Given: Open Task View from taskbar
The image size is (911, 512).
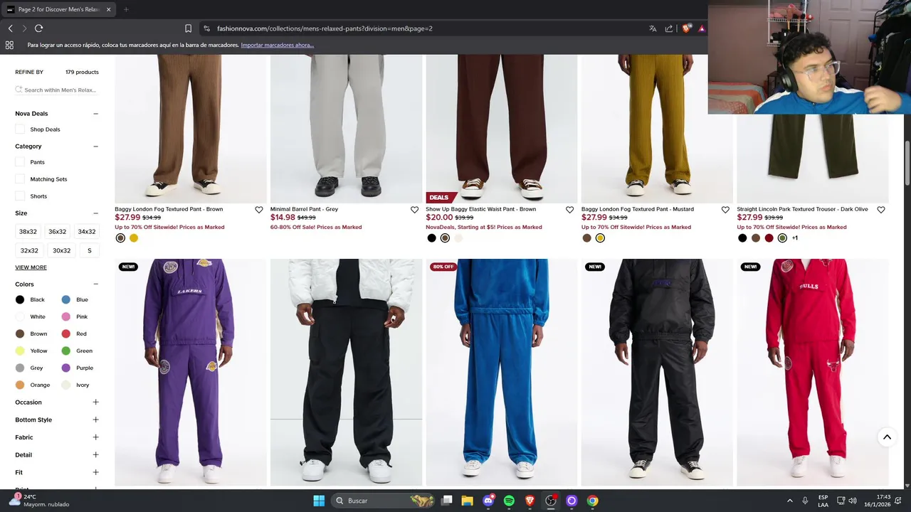Looking at the screenshot, I should pyautogui.click(x=446, y=501).
